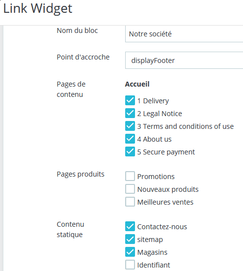Uncheck the 1 Delivery checkbox

click(130, 100)
